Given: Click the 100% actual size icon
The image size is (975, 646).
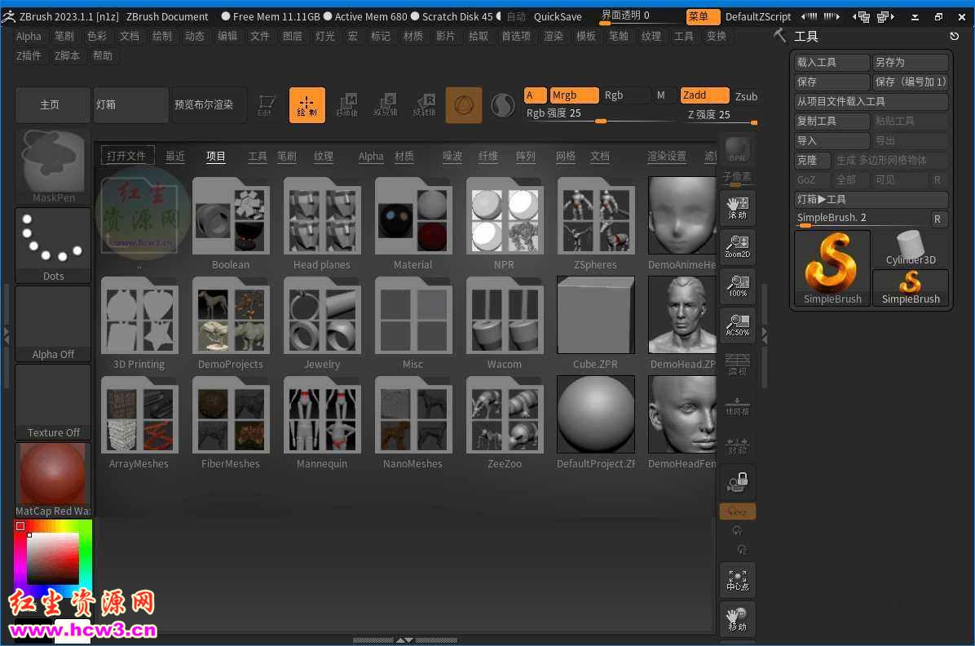Looking at the screenshot, I should 738,286.
